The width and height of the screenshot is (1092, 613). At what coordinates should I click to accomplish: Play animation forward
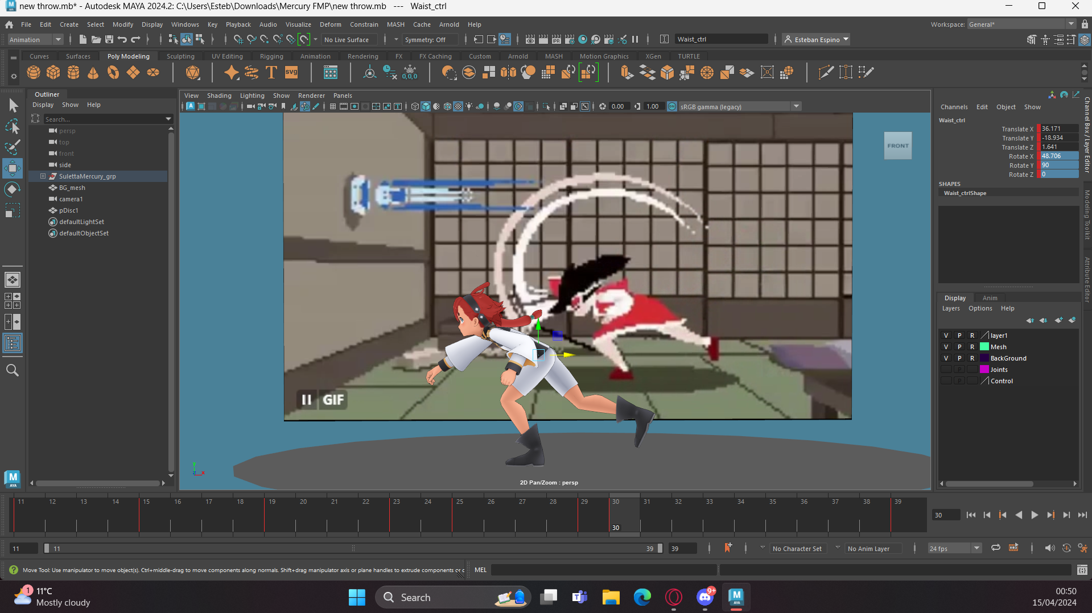pos(1035,515)
